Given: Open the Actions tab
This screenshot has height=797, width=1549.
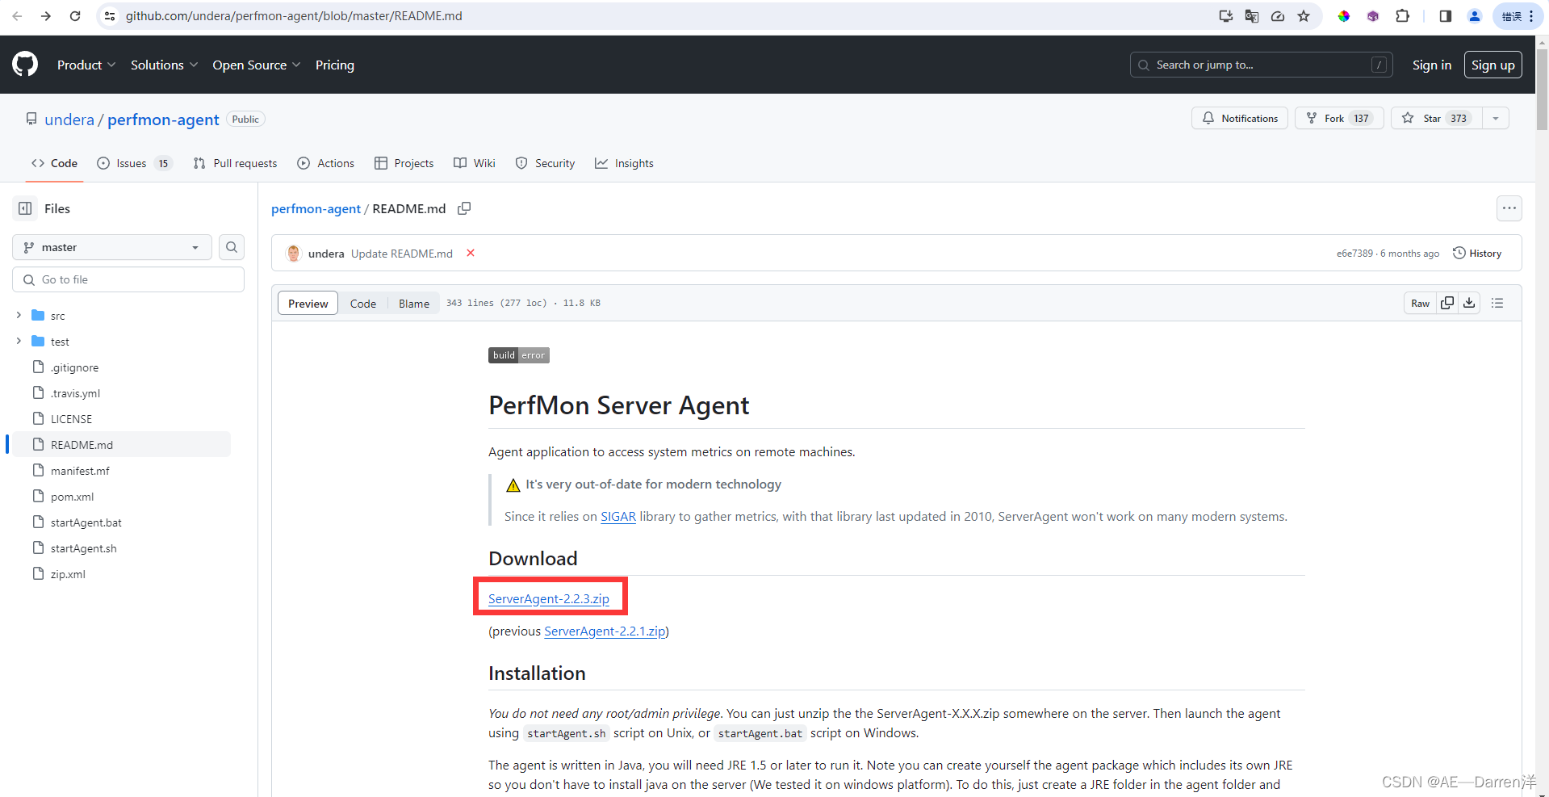Looking at the screenshot, I should [325, 163].
